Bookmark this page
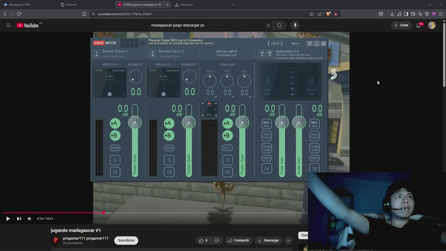Viewport: 446px width, 251px height. pos(84,14)
